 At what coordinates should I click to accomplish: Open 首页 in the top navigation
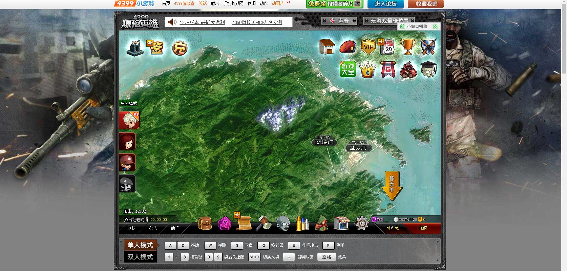tap(166, 3)
